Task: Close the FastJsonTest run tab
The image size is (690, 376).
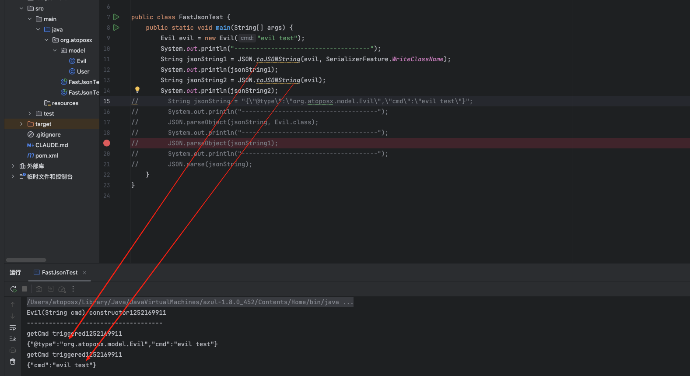Action: tap(84, 273)
